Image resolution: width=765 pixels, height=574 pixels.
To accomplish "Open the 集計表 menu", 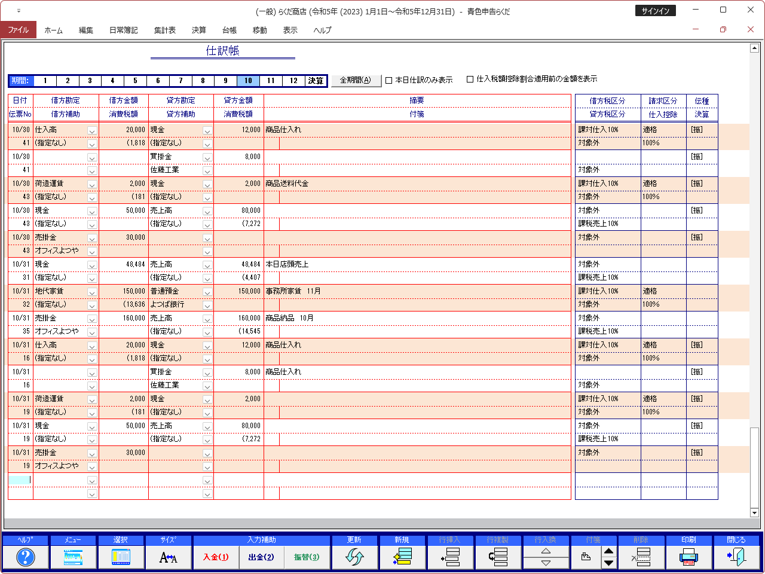I will click(165, 30).
